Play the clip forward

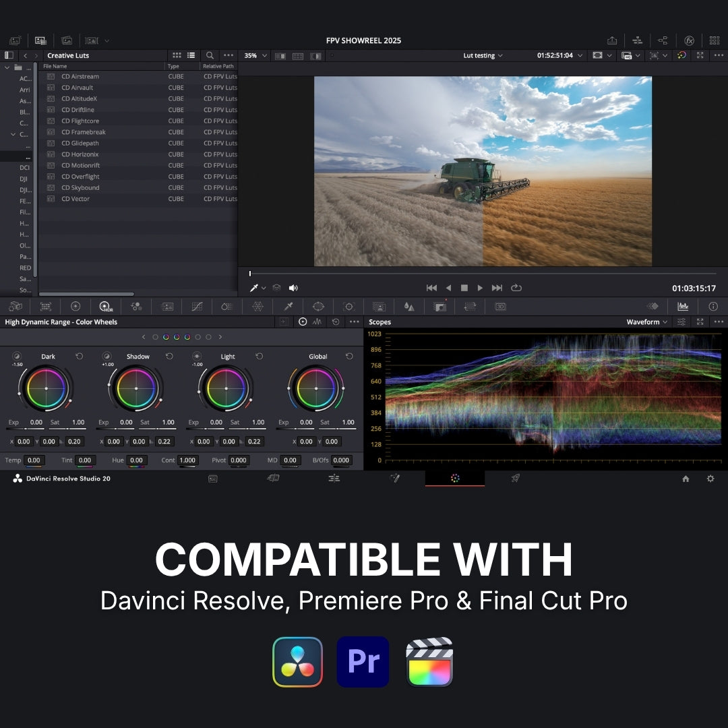480,288
